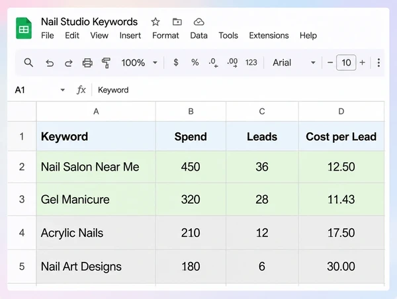Open the View menu
Viewport: 397px width, 299px height.
[99, 36]
